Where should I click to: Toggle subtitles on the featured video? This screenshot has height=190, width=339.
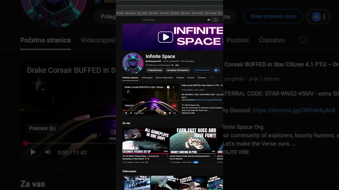coord(165,113)
